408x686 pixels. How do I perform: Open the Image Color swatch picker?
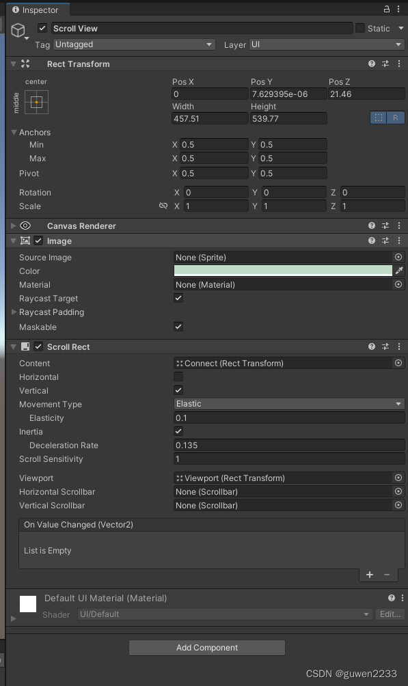click(283, 271)
